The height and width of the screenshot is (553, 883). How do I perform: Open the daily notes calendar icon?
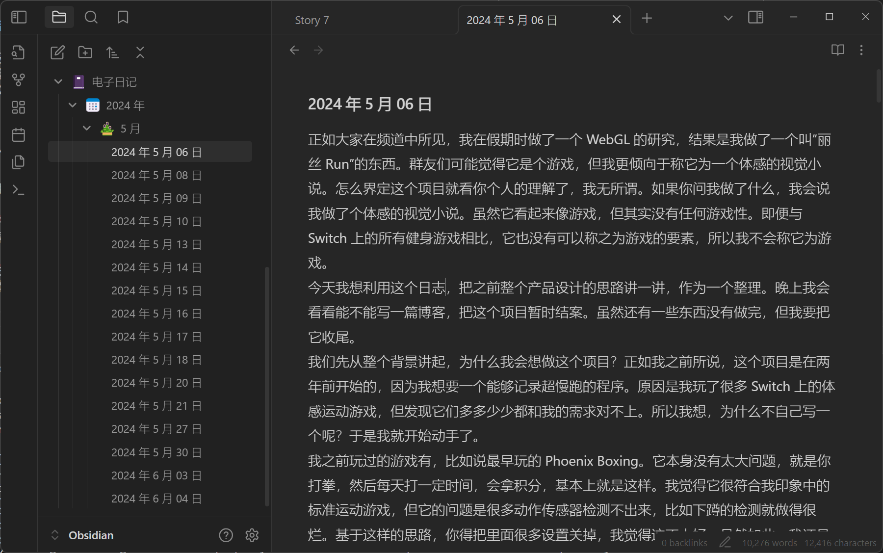19,135
